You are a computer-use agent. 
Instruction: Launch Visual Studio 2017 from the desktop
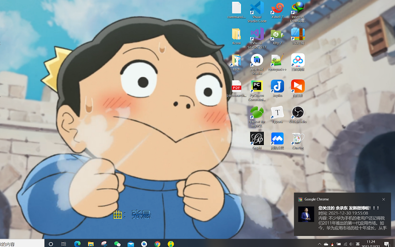click(257, 38)
